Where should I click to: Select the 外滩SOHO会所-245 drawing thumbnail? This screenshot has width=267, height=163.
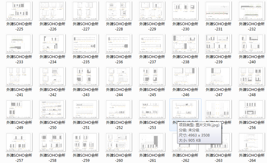coord(152,76)
